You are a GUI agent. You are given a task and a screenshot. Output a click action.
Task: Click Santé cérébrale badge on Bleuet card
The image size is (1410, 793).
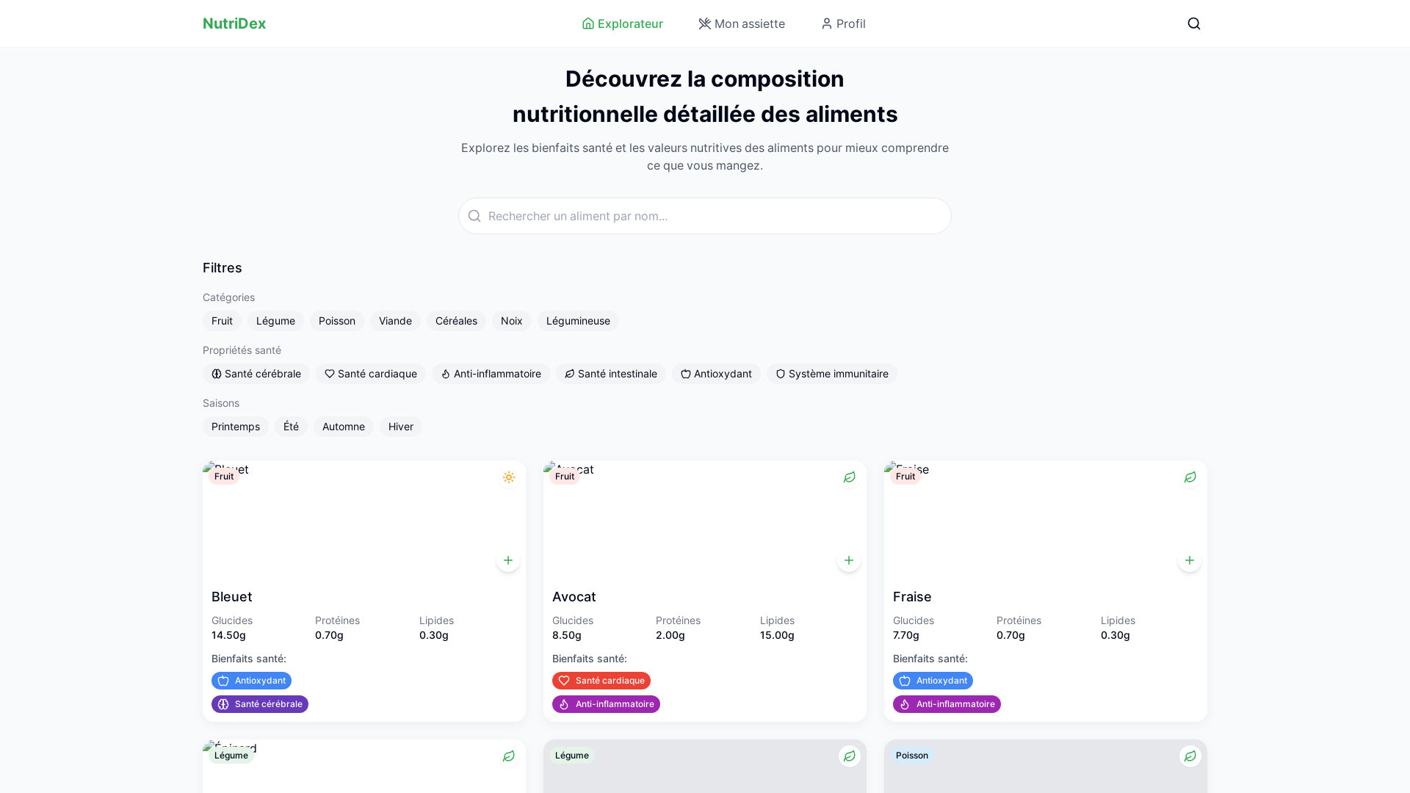coord(260,704)
